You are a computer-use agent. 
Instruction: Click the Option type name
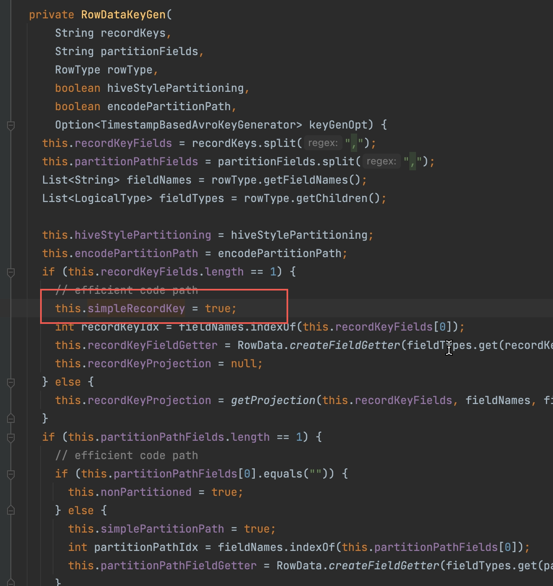74,125
